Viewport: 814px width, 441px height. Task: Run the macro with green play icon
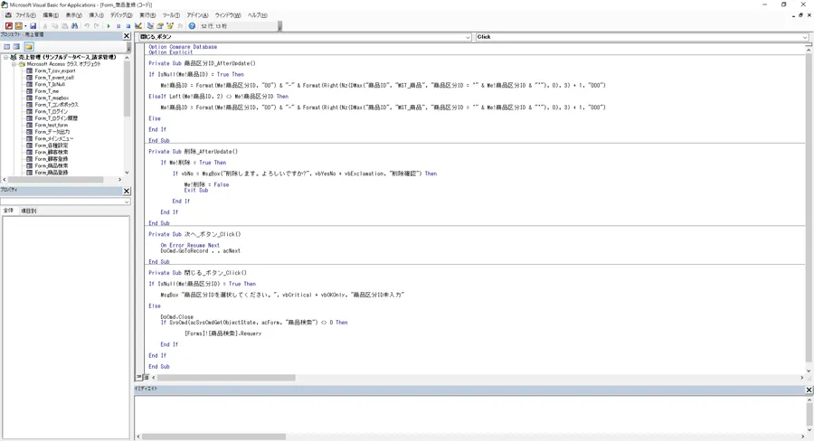coord(109,26)
